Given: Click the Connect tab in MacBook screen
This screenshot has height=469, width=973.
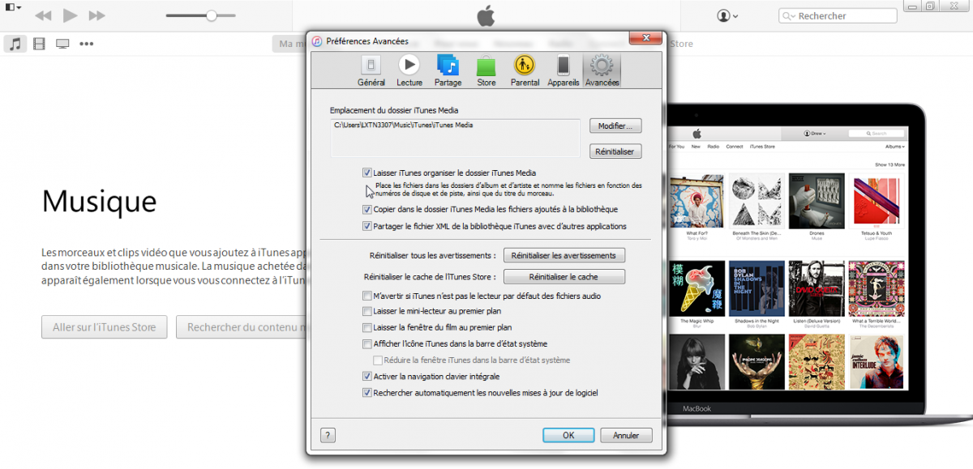Looking at the screenshot, I should point(735,147).
